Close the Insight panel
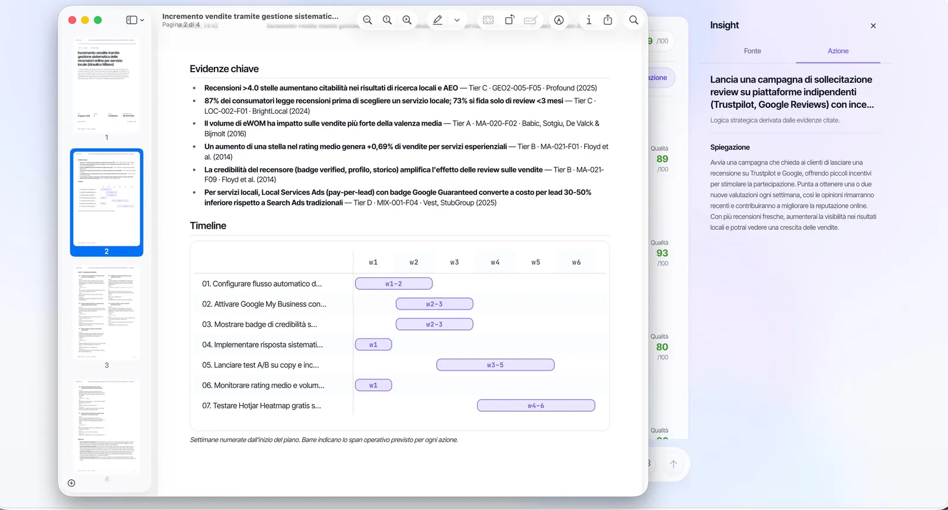Image resolution: width=948 pixels, height=510 pixels. tap(873, 25)
